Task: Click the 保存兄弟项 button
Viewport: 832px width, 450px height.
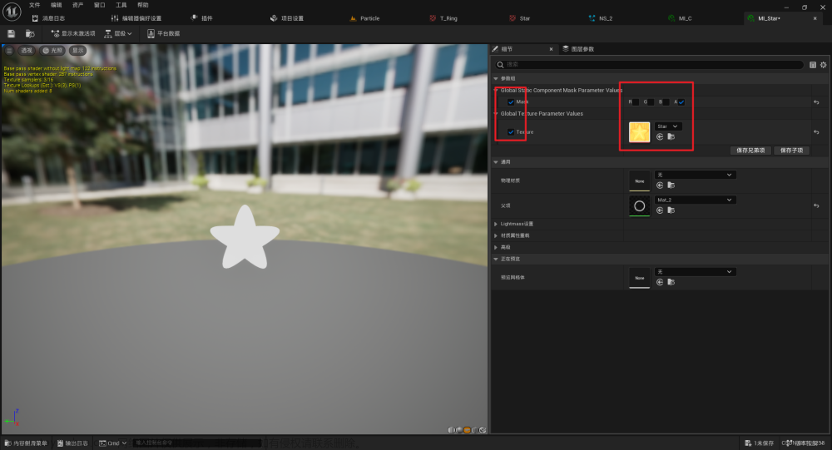Action: coord(750,151)
